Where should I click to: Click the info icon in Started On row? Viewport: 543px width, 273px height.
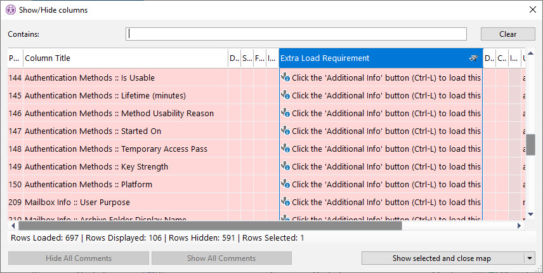click(285, 131)
